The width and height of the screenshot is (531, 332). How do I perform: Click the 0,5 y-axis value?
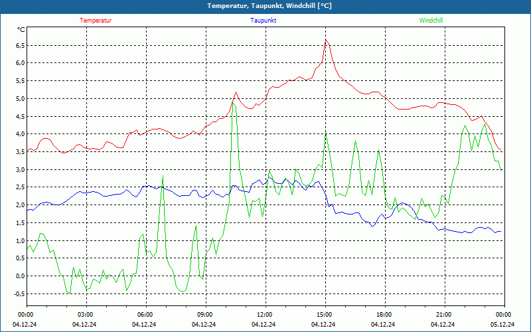tap(20, 258)
